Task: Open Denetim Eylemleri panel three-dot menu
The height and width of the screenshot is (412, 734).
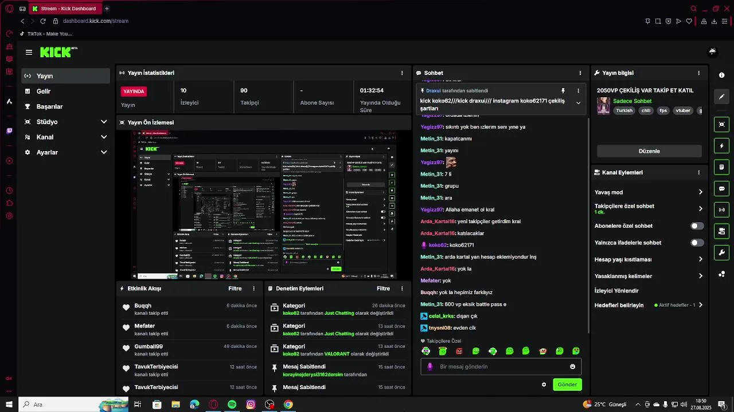Action: 401,288
